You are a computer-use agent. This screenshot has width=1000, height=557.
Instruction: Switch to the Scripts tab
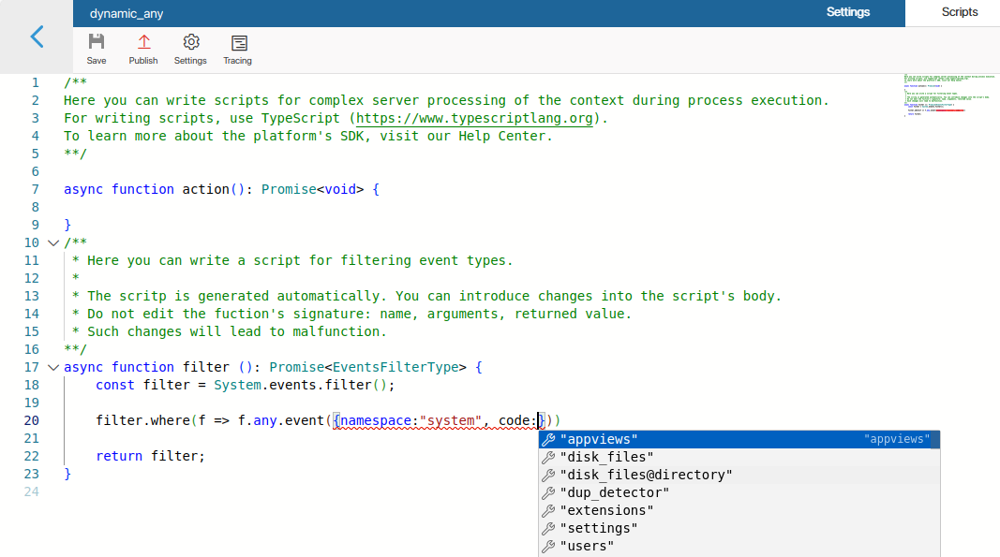pyautogui.click(x=960, y=12)
